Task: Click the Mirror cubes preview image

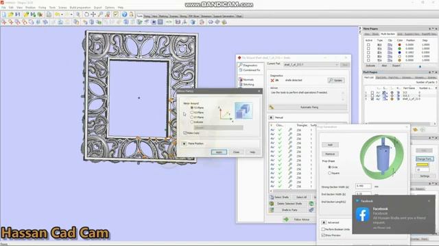Action: [x=243, y=111]
